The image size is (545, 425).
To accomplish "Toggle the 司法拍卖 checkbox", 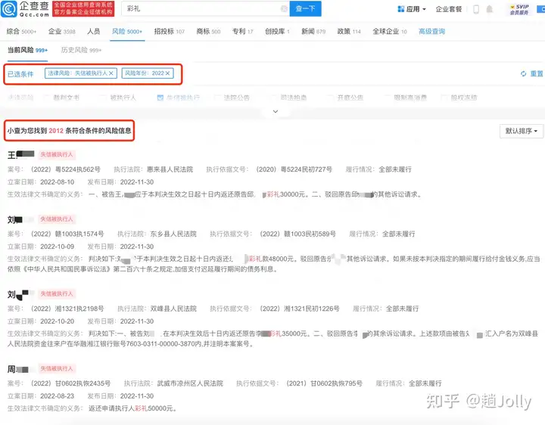I will 274,98.
